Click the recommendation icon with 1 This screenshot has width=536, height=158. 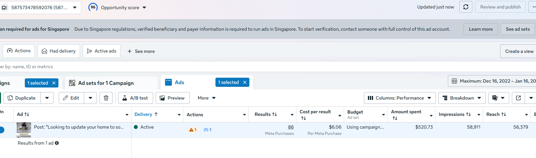click(x=208, y=130)
